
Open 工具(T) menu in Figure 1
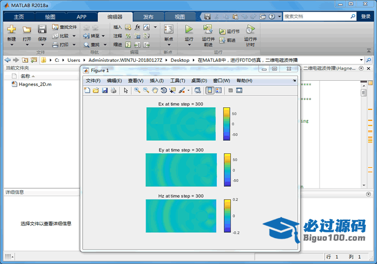[178, 81]
